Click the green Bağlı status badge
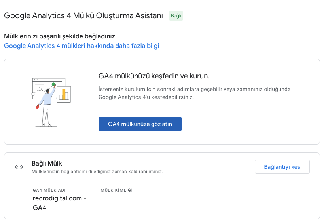Viewport: 324px width, 223px height. pos(176,16)
